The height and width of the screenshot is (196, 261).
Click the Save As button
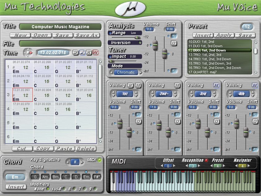[87, 35]
